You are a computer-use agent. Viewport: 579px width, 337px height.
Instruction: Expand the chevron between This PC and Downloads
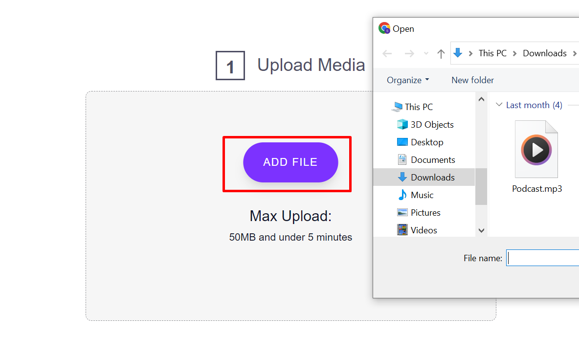(x=515, y=54)
